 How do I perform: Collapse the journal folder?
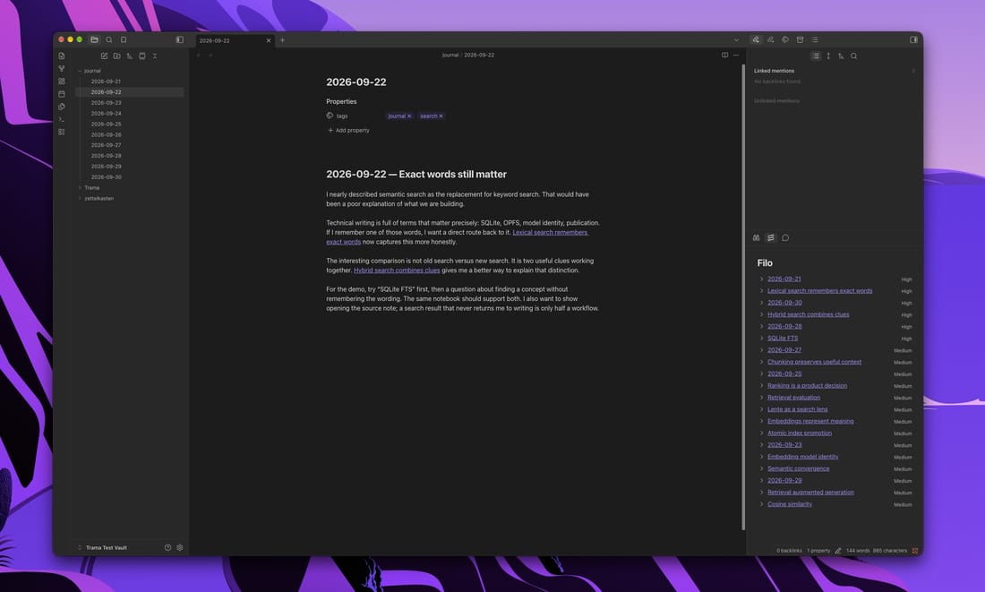80,71
